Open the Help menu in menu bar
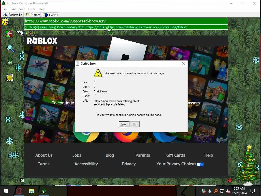Screen dimensions: 261x196 [42, 9]
